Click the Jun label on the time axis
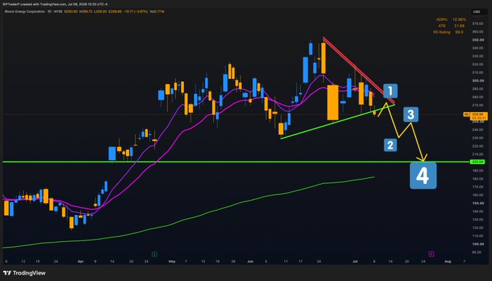492x281 pixels. [250, 261]
